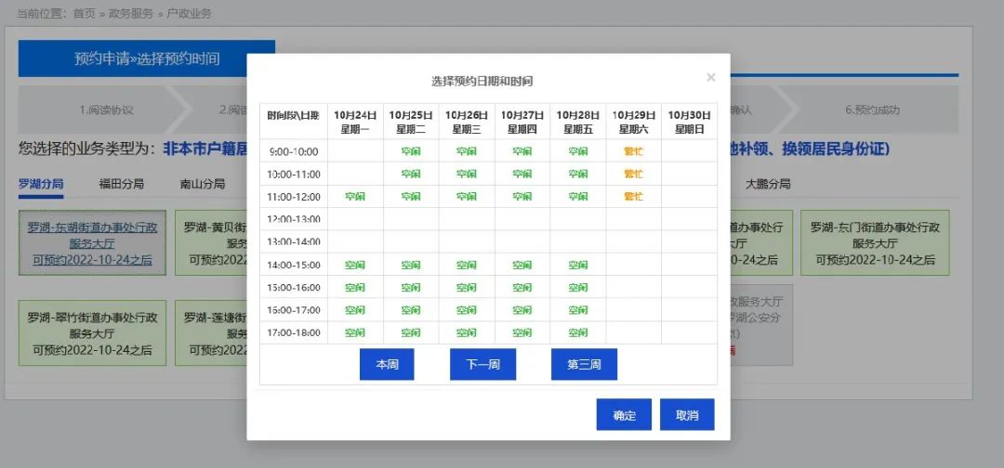The image size is (1004, 468).
Task: Select 空闲 slot 17:00-18:00 on 10月26日
Action: (466, 332)
